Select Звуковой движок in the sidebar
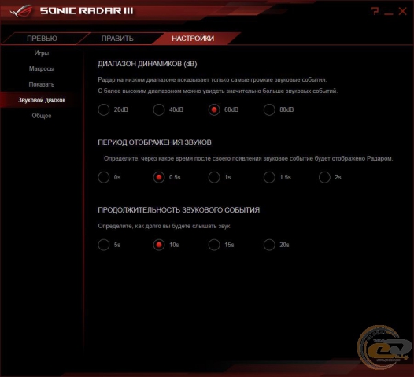This screenshot has height=377, width=414. [42, 100]
